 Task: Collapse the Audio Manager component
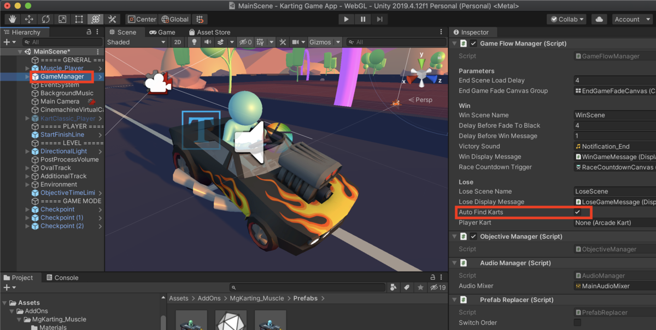[454, 263]
